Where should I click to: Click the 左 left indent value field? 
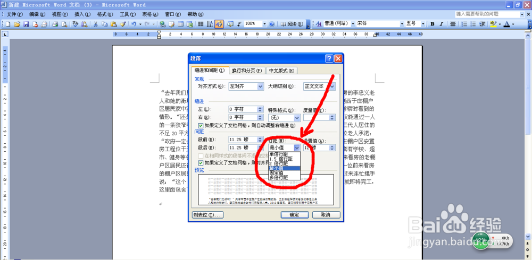click(x=243, y=109)
